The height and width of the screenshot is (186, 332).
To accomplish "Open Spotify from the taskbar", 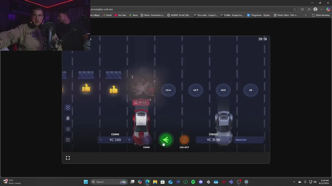I will (x=193, y=182).
